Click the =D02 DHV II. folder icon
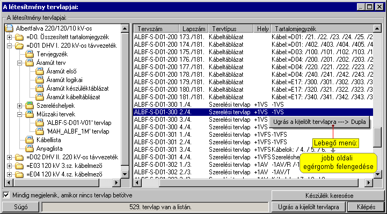This screenshot has width=387, height=214. pyautogui.click(x=19, y=157)
